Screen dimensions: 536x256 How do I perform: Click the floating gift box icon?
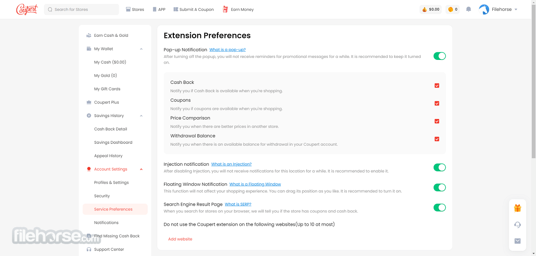pos(518,208)
